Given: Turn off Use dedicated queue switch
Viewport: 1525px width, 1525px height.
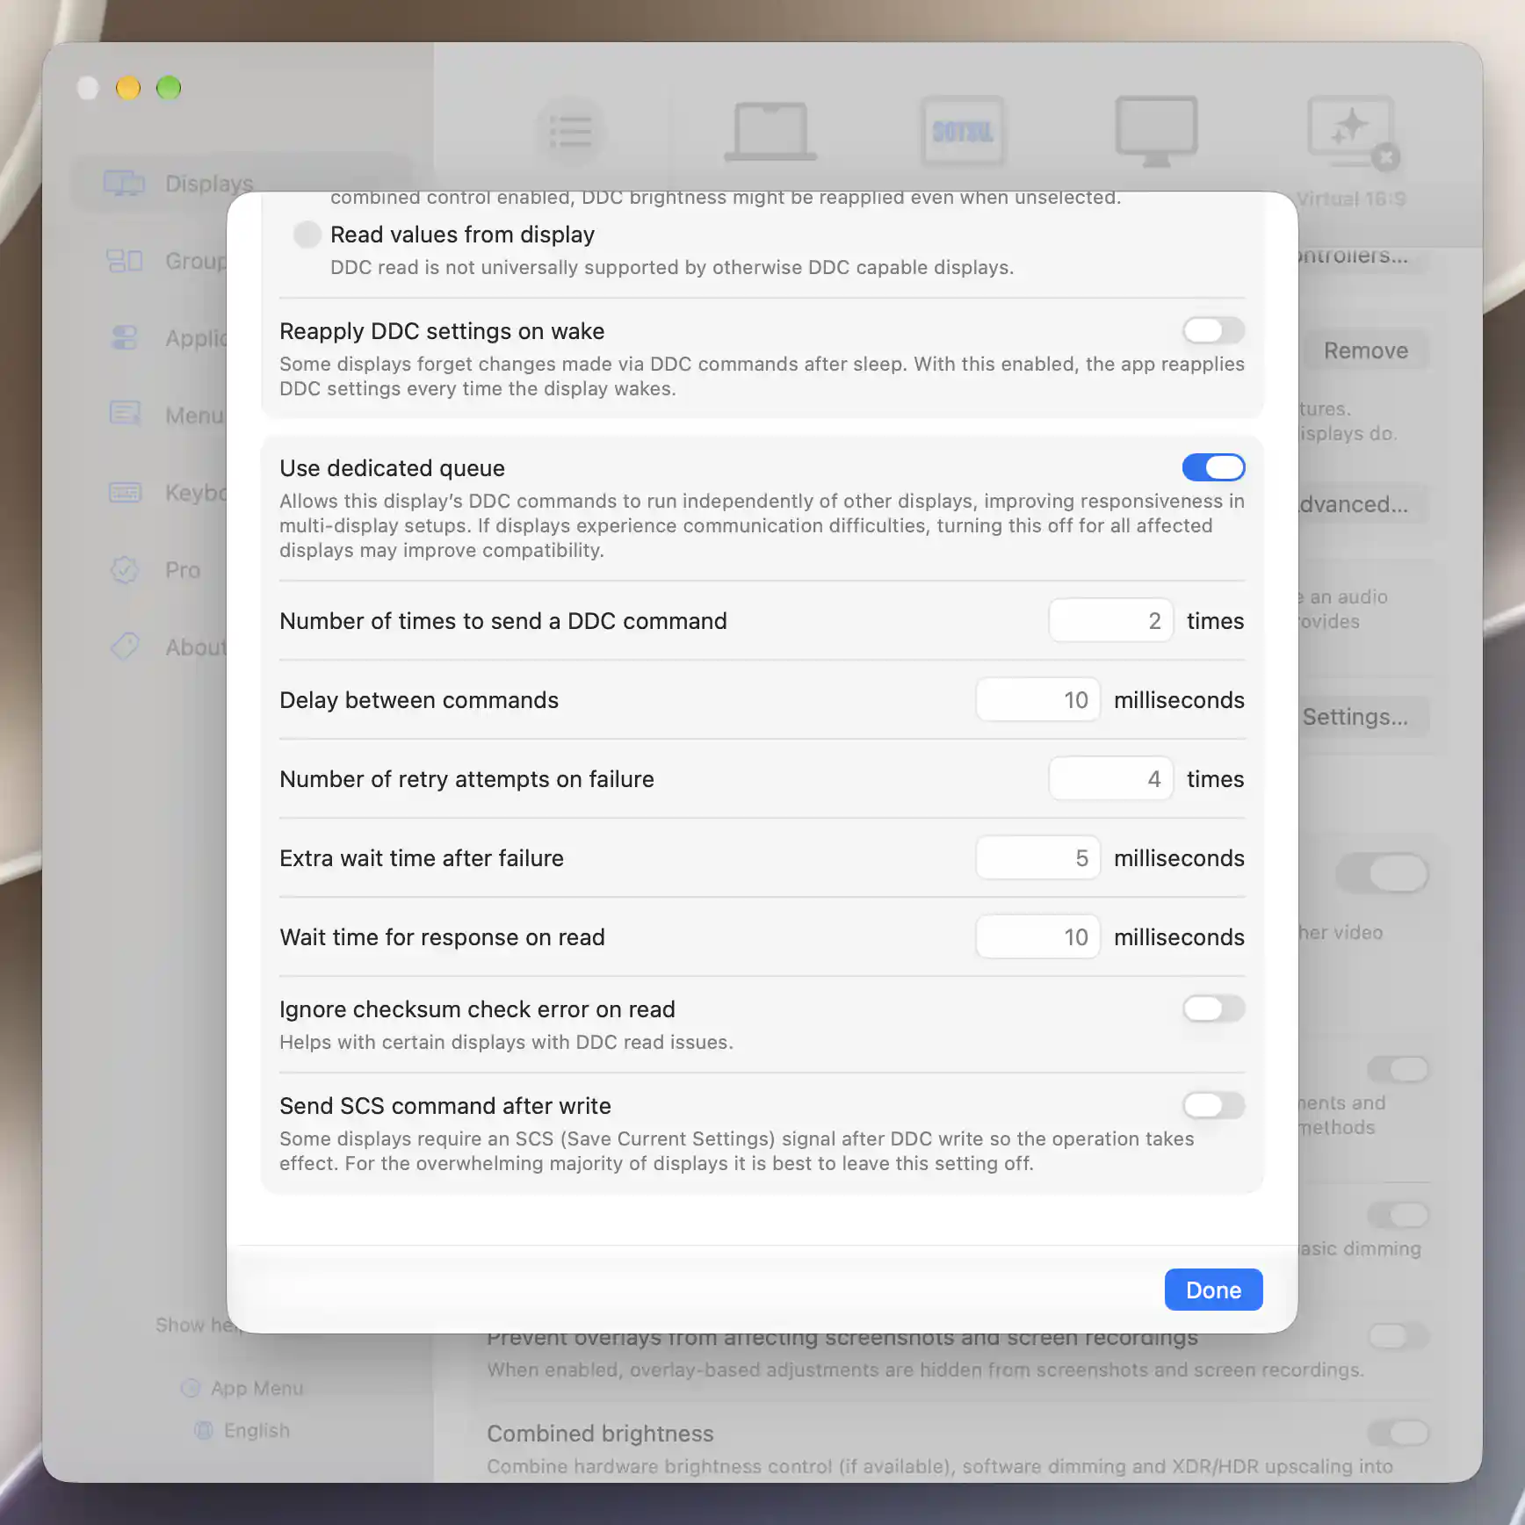Looking at the screenshot, I should (1213, 468).
